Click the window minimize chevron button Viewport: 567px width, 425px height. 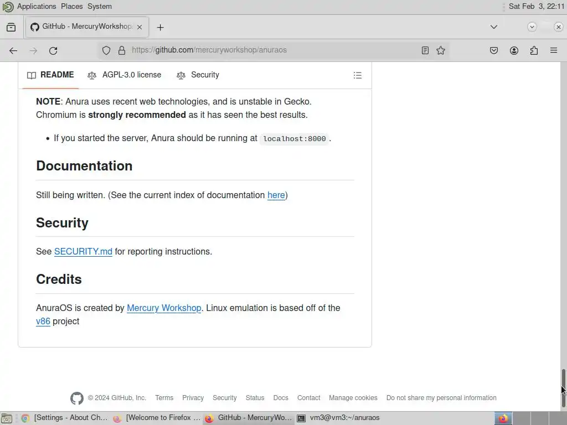tap(532, 27)
